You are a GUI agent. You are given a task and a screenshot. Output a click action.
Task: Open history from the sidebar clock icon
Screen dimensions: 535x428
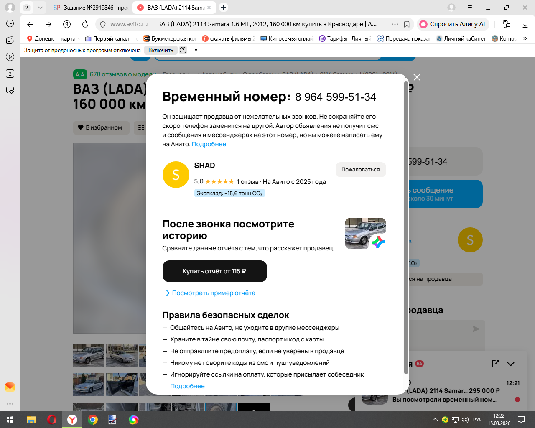coord(10,23)
